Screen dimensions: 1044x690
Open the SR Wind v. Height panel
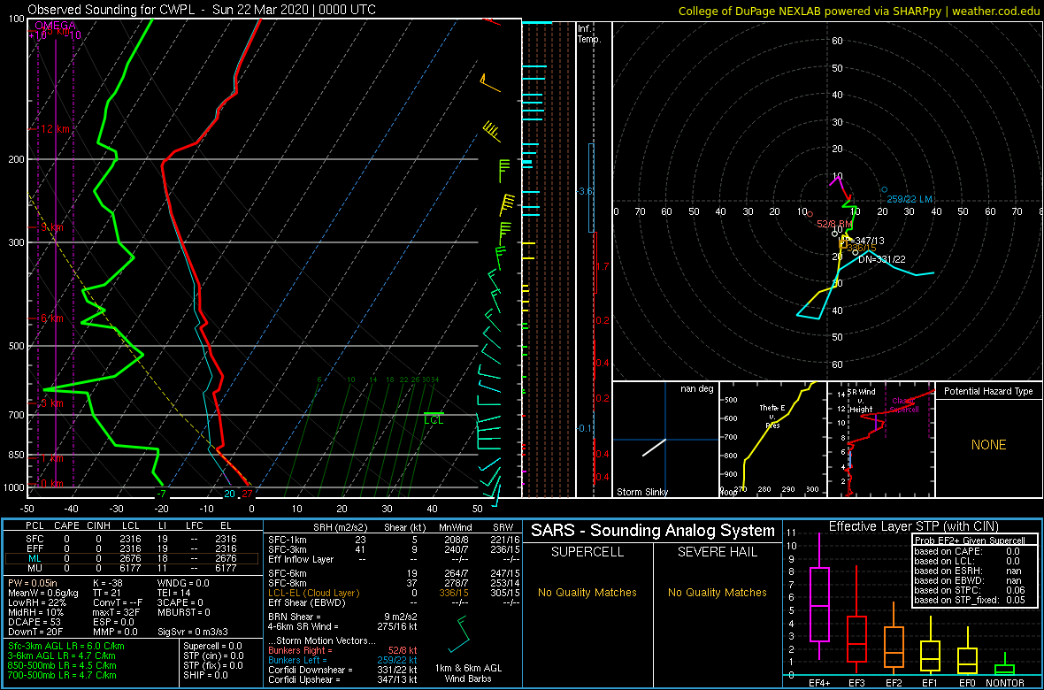tap(881, 440)
